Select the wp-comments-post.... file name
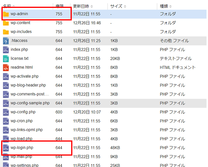 coord(30,94)
